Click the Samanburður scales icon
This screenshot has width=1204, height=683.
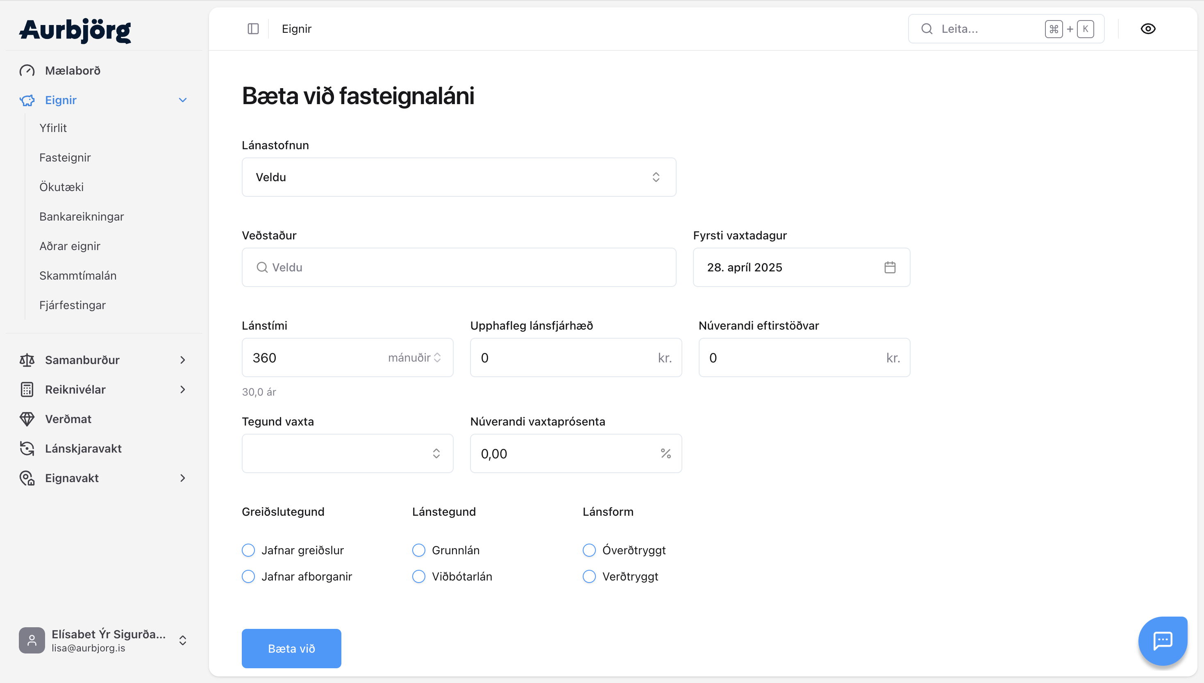coord(27,360)
